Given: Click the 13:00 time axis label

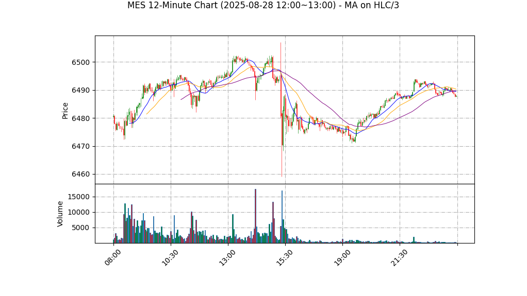Looking at the screenshot, I should 227,258.
